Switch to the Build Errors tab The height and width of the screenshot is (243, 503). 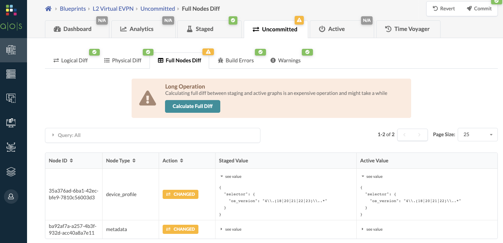[x=237, y=60]
